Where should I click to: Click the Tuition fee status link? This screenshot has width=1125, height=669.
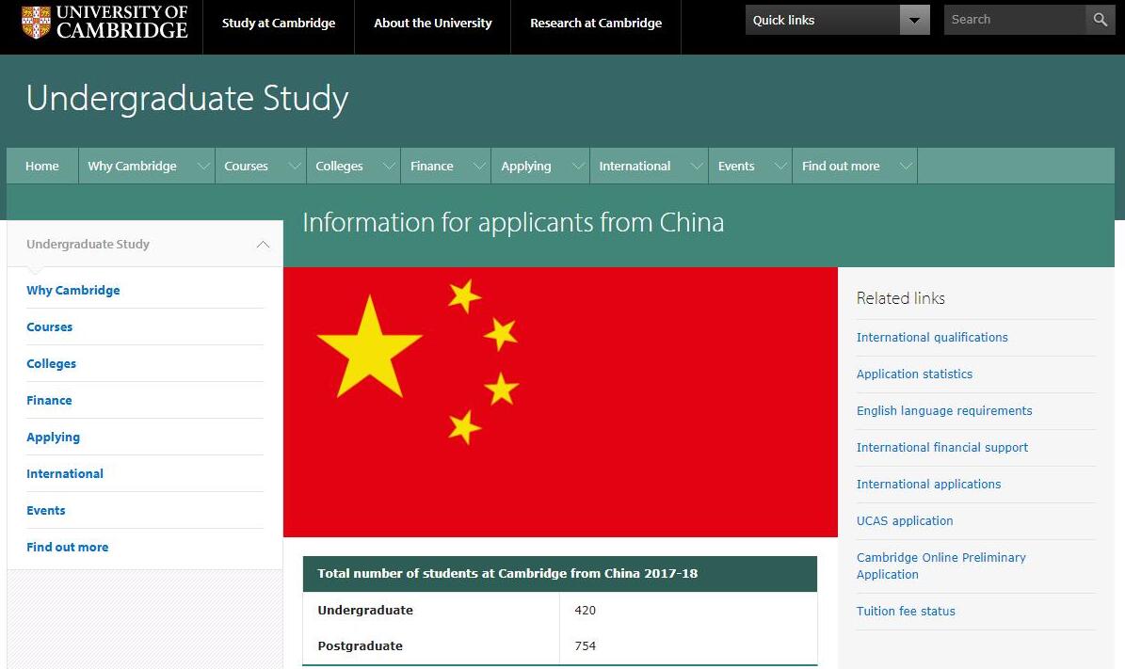point(905,611)
